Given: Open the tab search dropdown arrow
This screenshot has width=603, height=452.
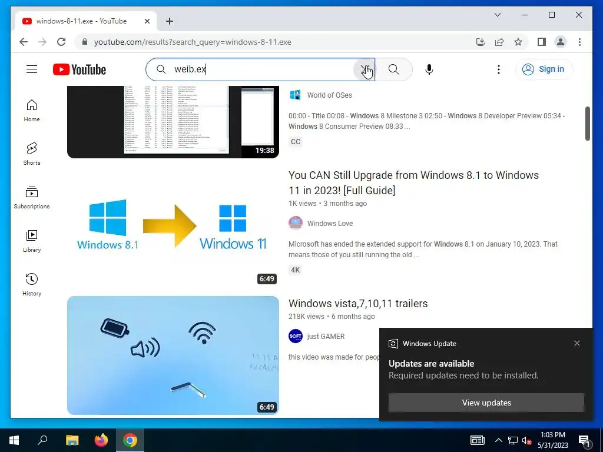Looking at the screenshot, I should pyautogui.click(x=497, y=15).
